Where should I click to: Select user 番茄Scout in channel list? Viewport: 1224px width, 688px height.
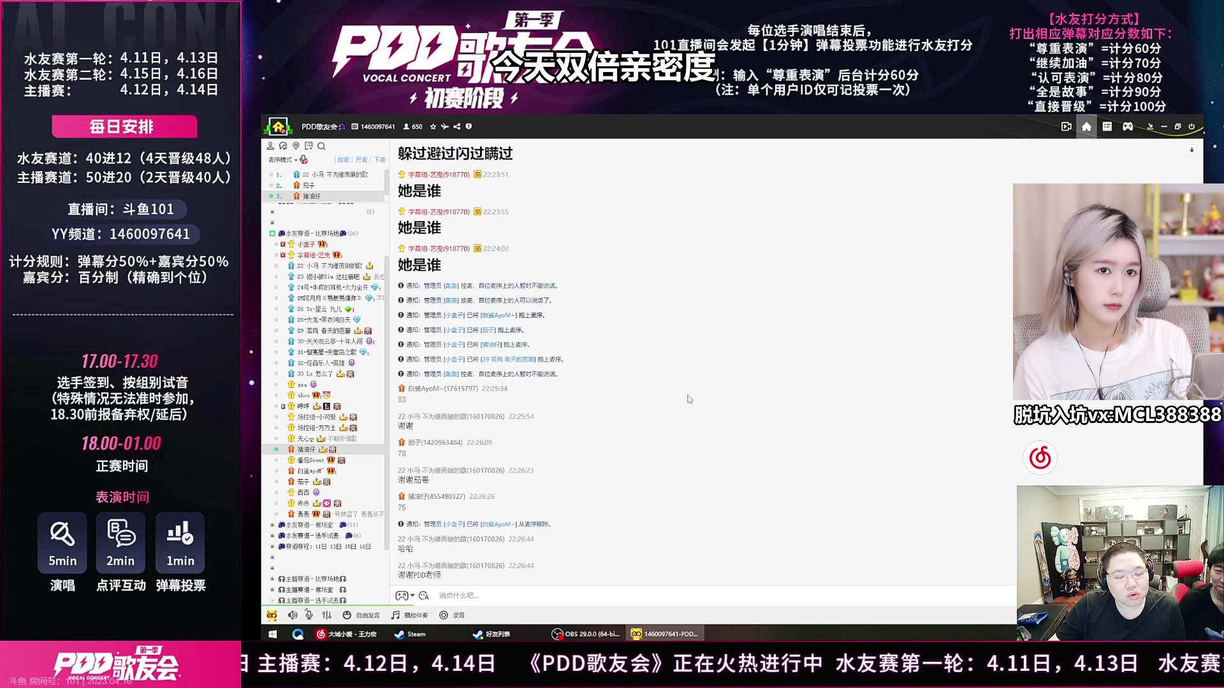coord(310,461)
